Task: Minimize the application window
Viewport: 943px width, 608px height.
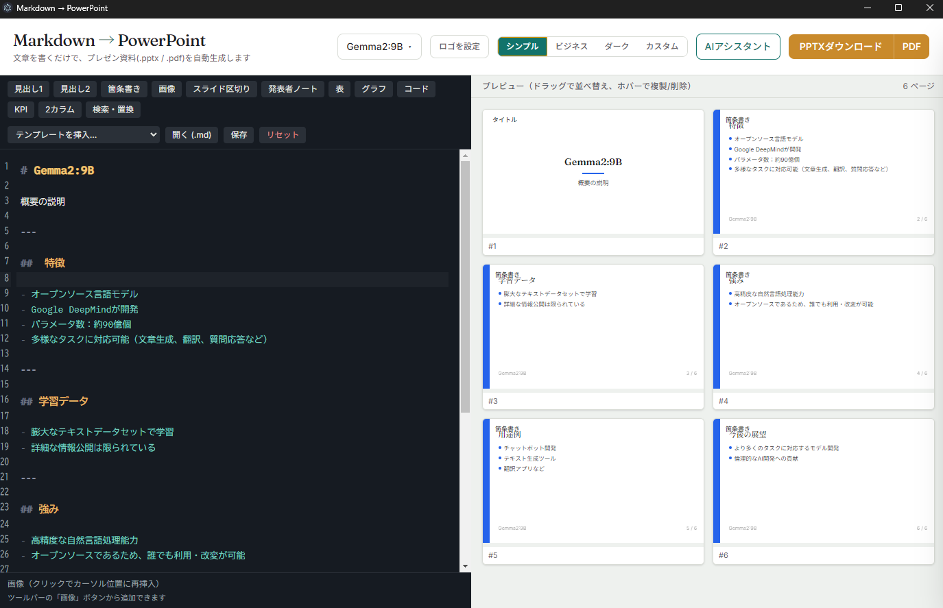Action: pos(868,8)
